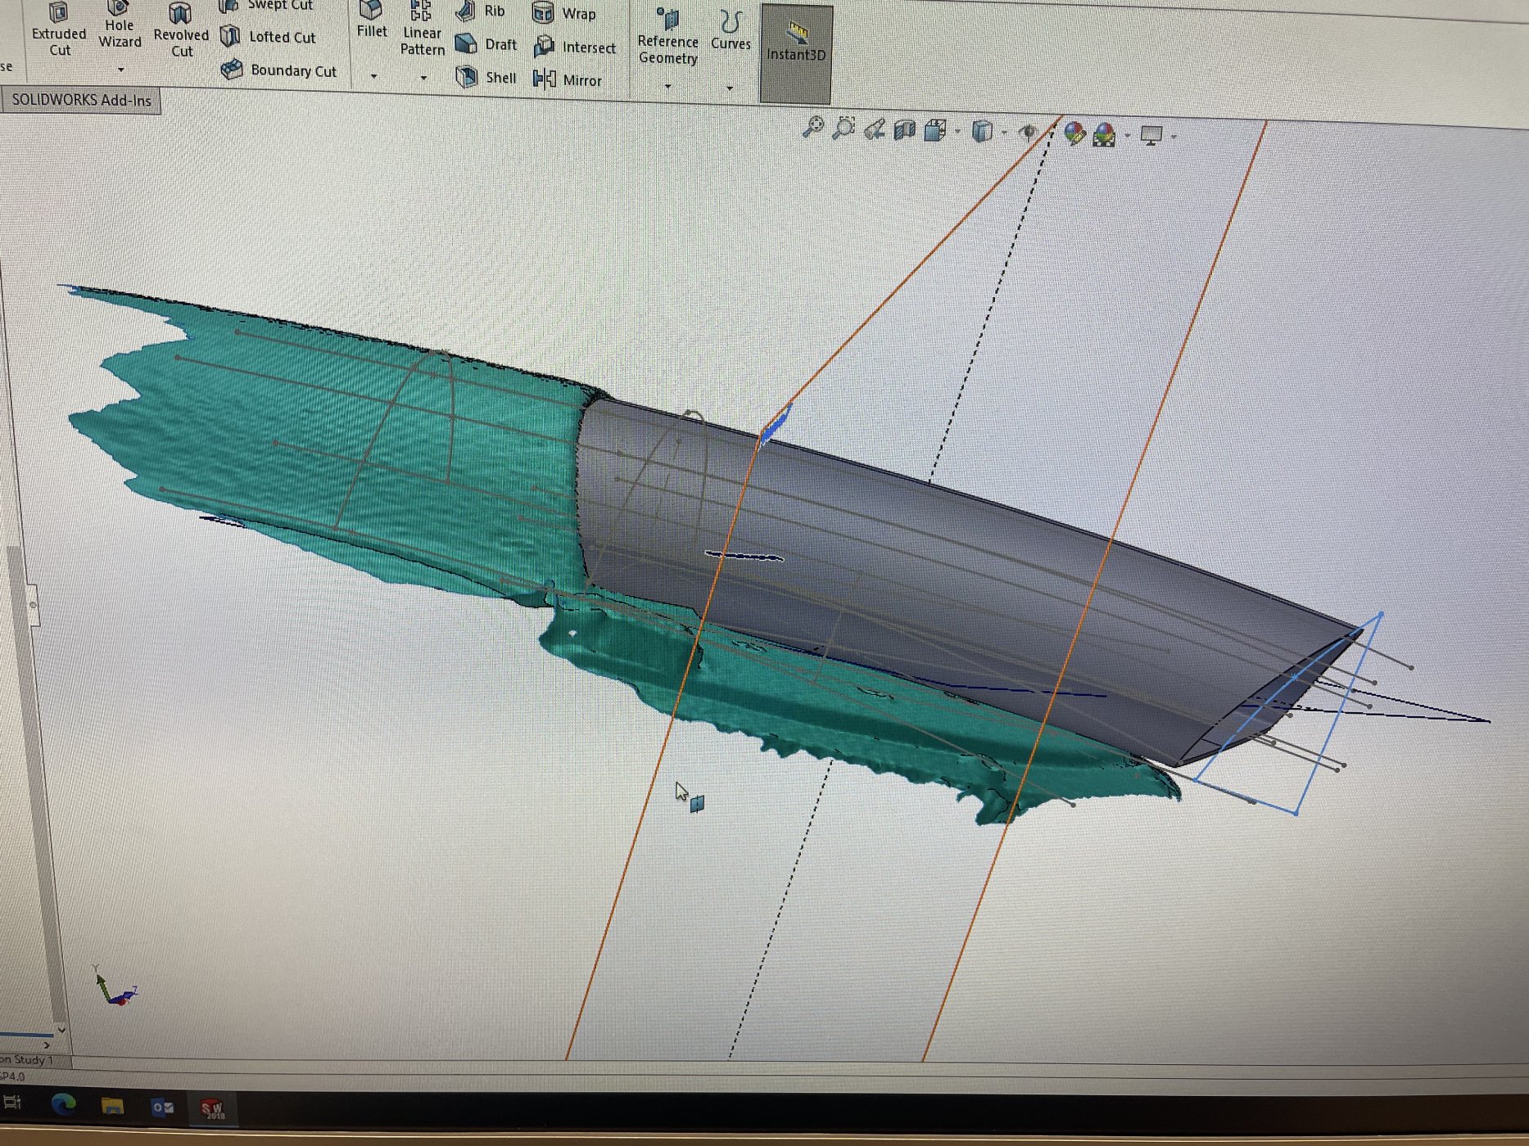Viewport: 1529px width, 1146px height.
Task: Expand the Curves dropdown arrow
Action: 730,88
